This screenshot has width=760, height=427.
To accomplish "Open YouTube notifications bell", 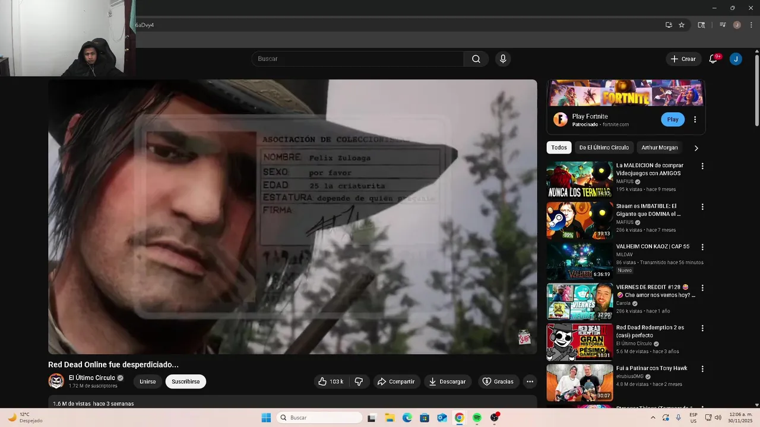I will tap(714, 59).
